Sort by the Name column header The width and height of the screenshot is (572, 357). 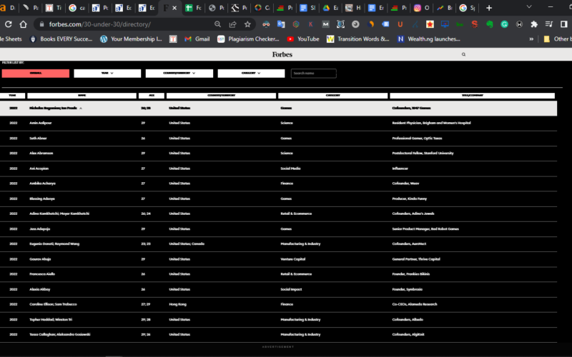[x=81, y=95]
